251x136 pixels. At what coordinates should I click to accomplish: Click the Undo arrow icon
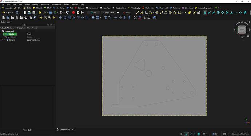(x=3, y=12)
